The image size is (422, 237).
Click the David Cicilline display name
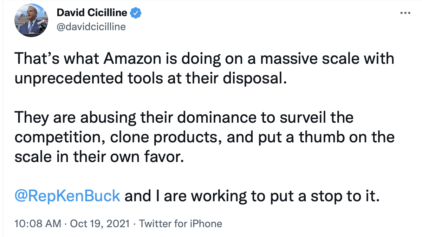coord(92,13)
